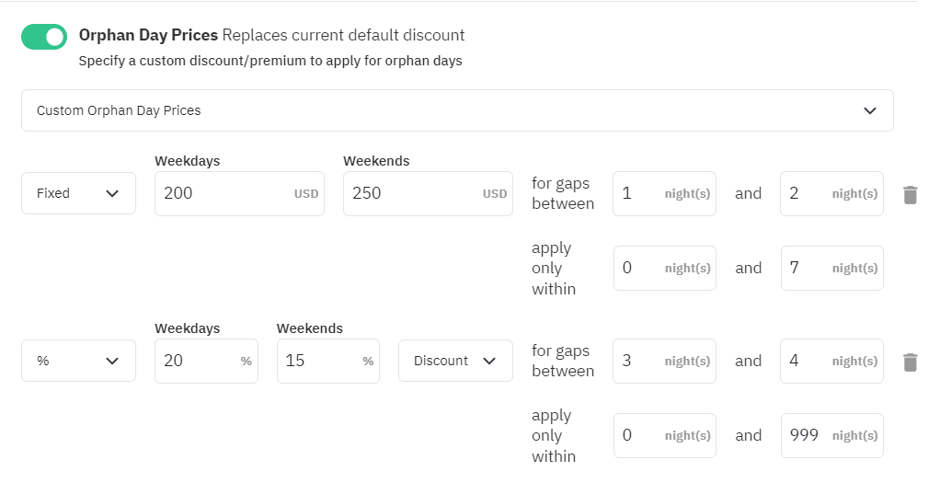Image resolution: width=940 pixels, height=483 pixels.
Task: Toggle Orphan Day Prices switch off
Action: point(44,37)
